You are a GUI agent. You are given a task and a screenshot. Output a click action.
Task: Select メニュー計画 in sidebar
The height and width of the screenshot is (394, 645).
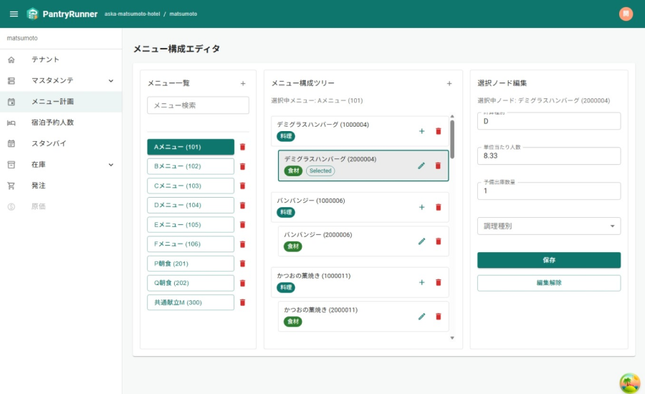(x=61, y=102)
